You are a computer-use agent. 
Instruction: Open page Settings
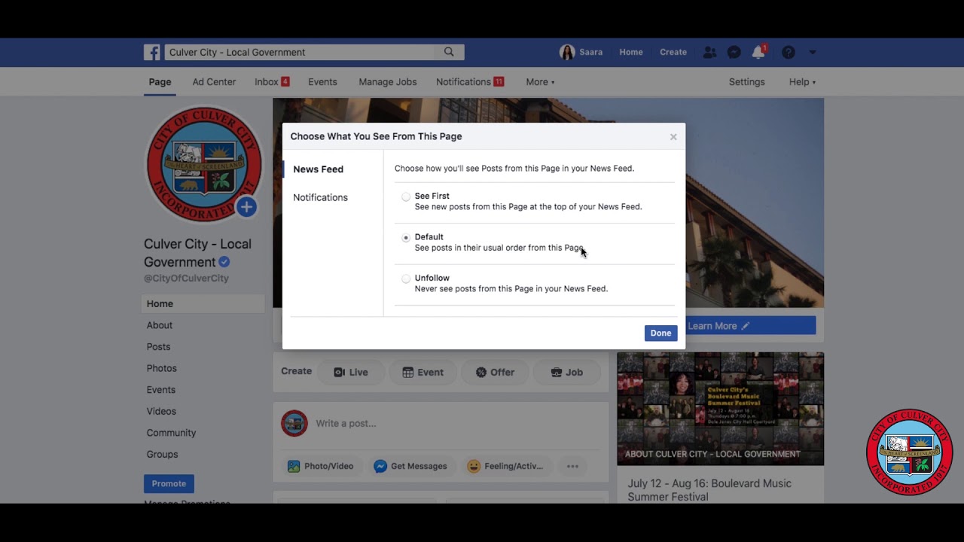point(746,82)
